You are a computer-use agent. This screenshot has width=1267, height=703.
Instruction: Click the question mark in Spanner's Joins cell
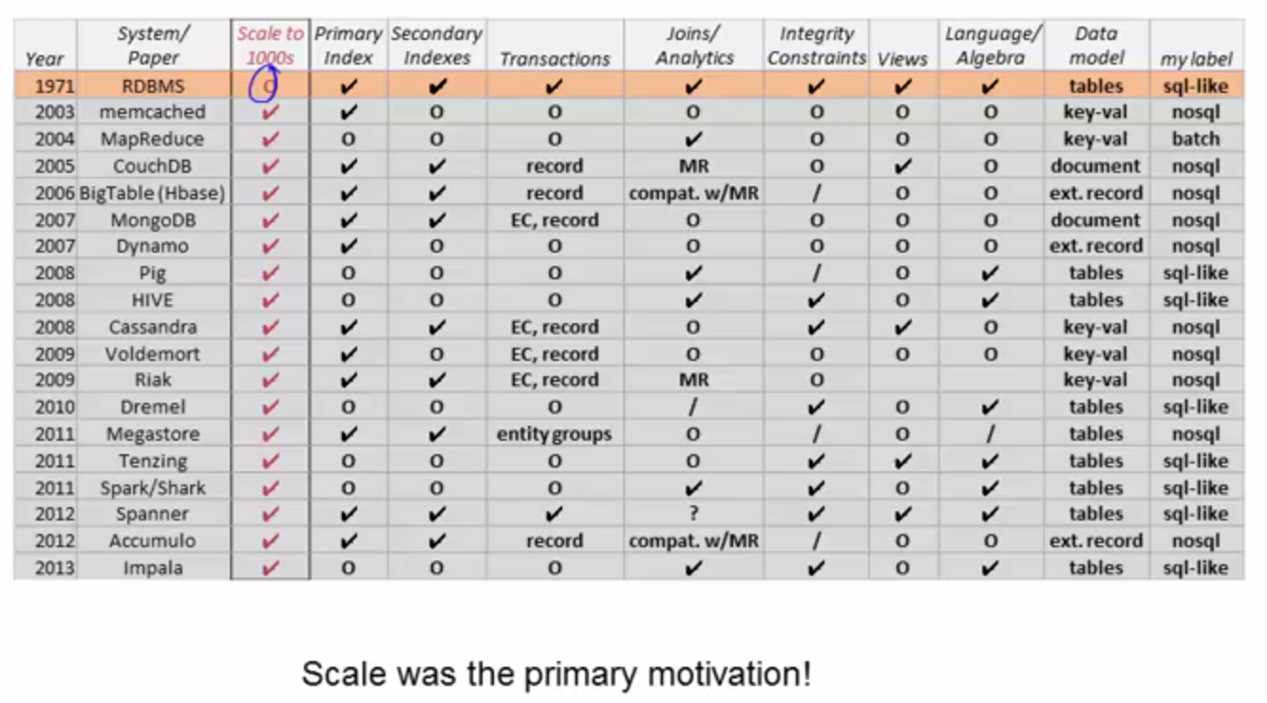click(x=694, y=514)
